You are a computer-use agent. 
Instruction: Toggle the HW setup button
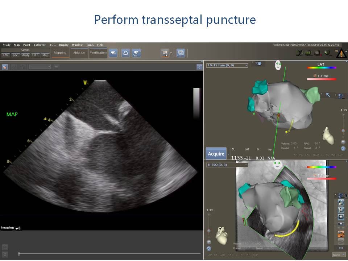pyautogui.click(x=5, y=55)
